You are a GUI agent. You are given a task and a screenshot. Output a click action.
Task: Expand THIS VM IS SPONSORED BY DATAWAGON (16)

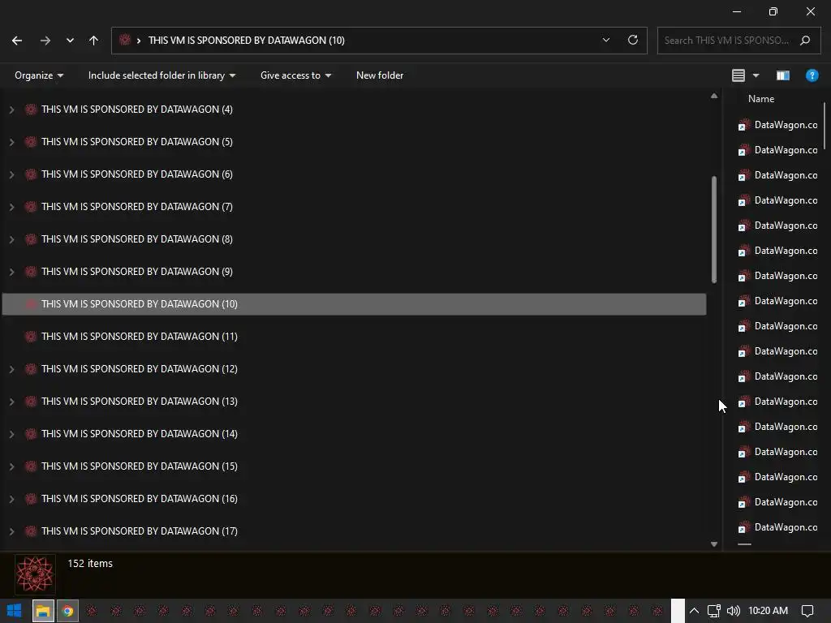(x=11, y=499)
